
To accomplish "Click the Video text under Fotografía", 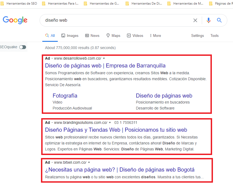I will [57, 102].
